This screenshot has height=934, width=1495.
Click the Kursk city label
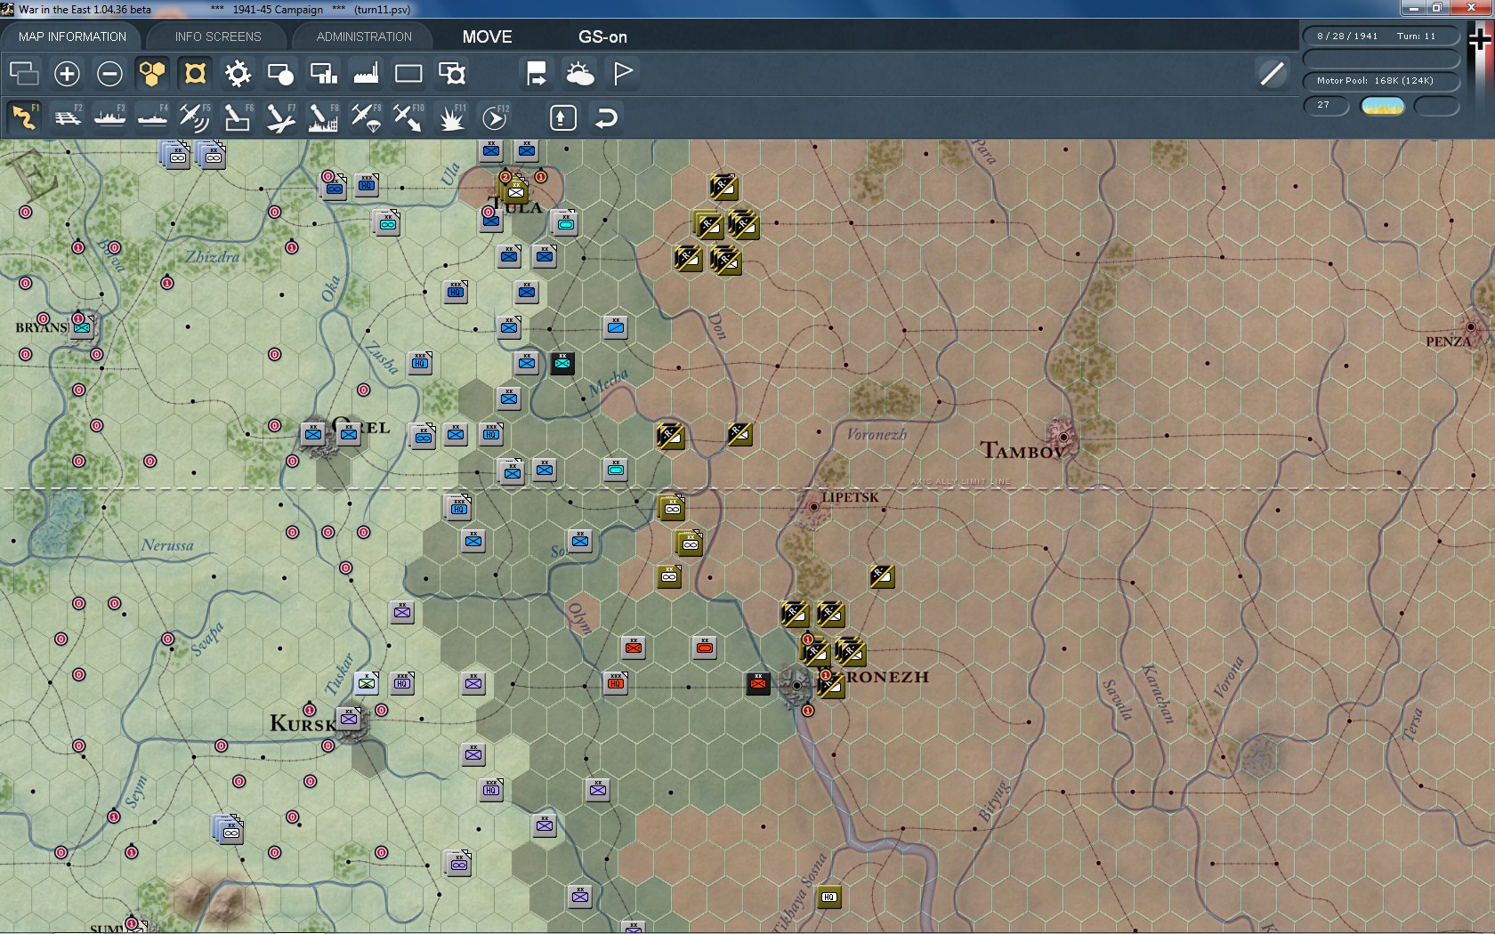tap(303, 723)
